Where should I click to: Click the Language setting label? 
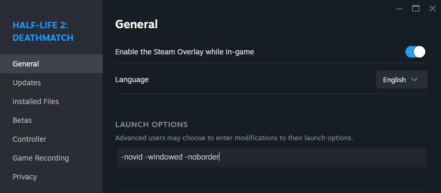132,80
